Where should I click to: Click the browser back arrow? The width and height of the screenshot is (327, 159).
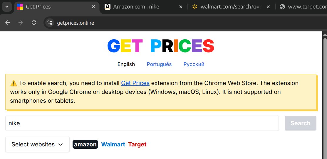tap(8, 23)
